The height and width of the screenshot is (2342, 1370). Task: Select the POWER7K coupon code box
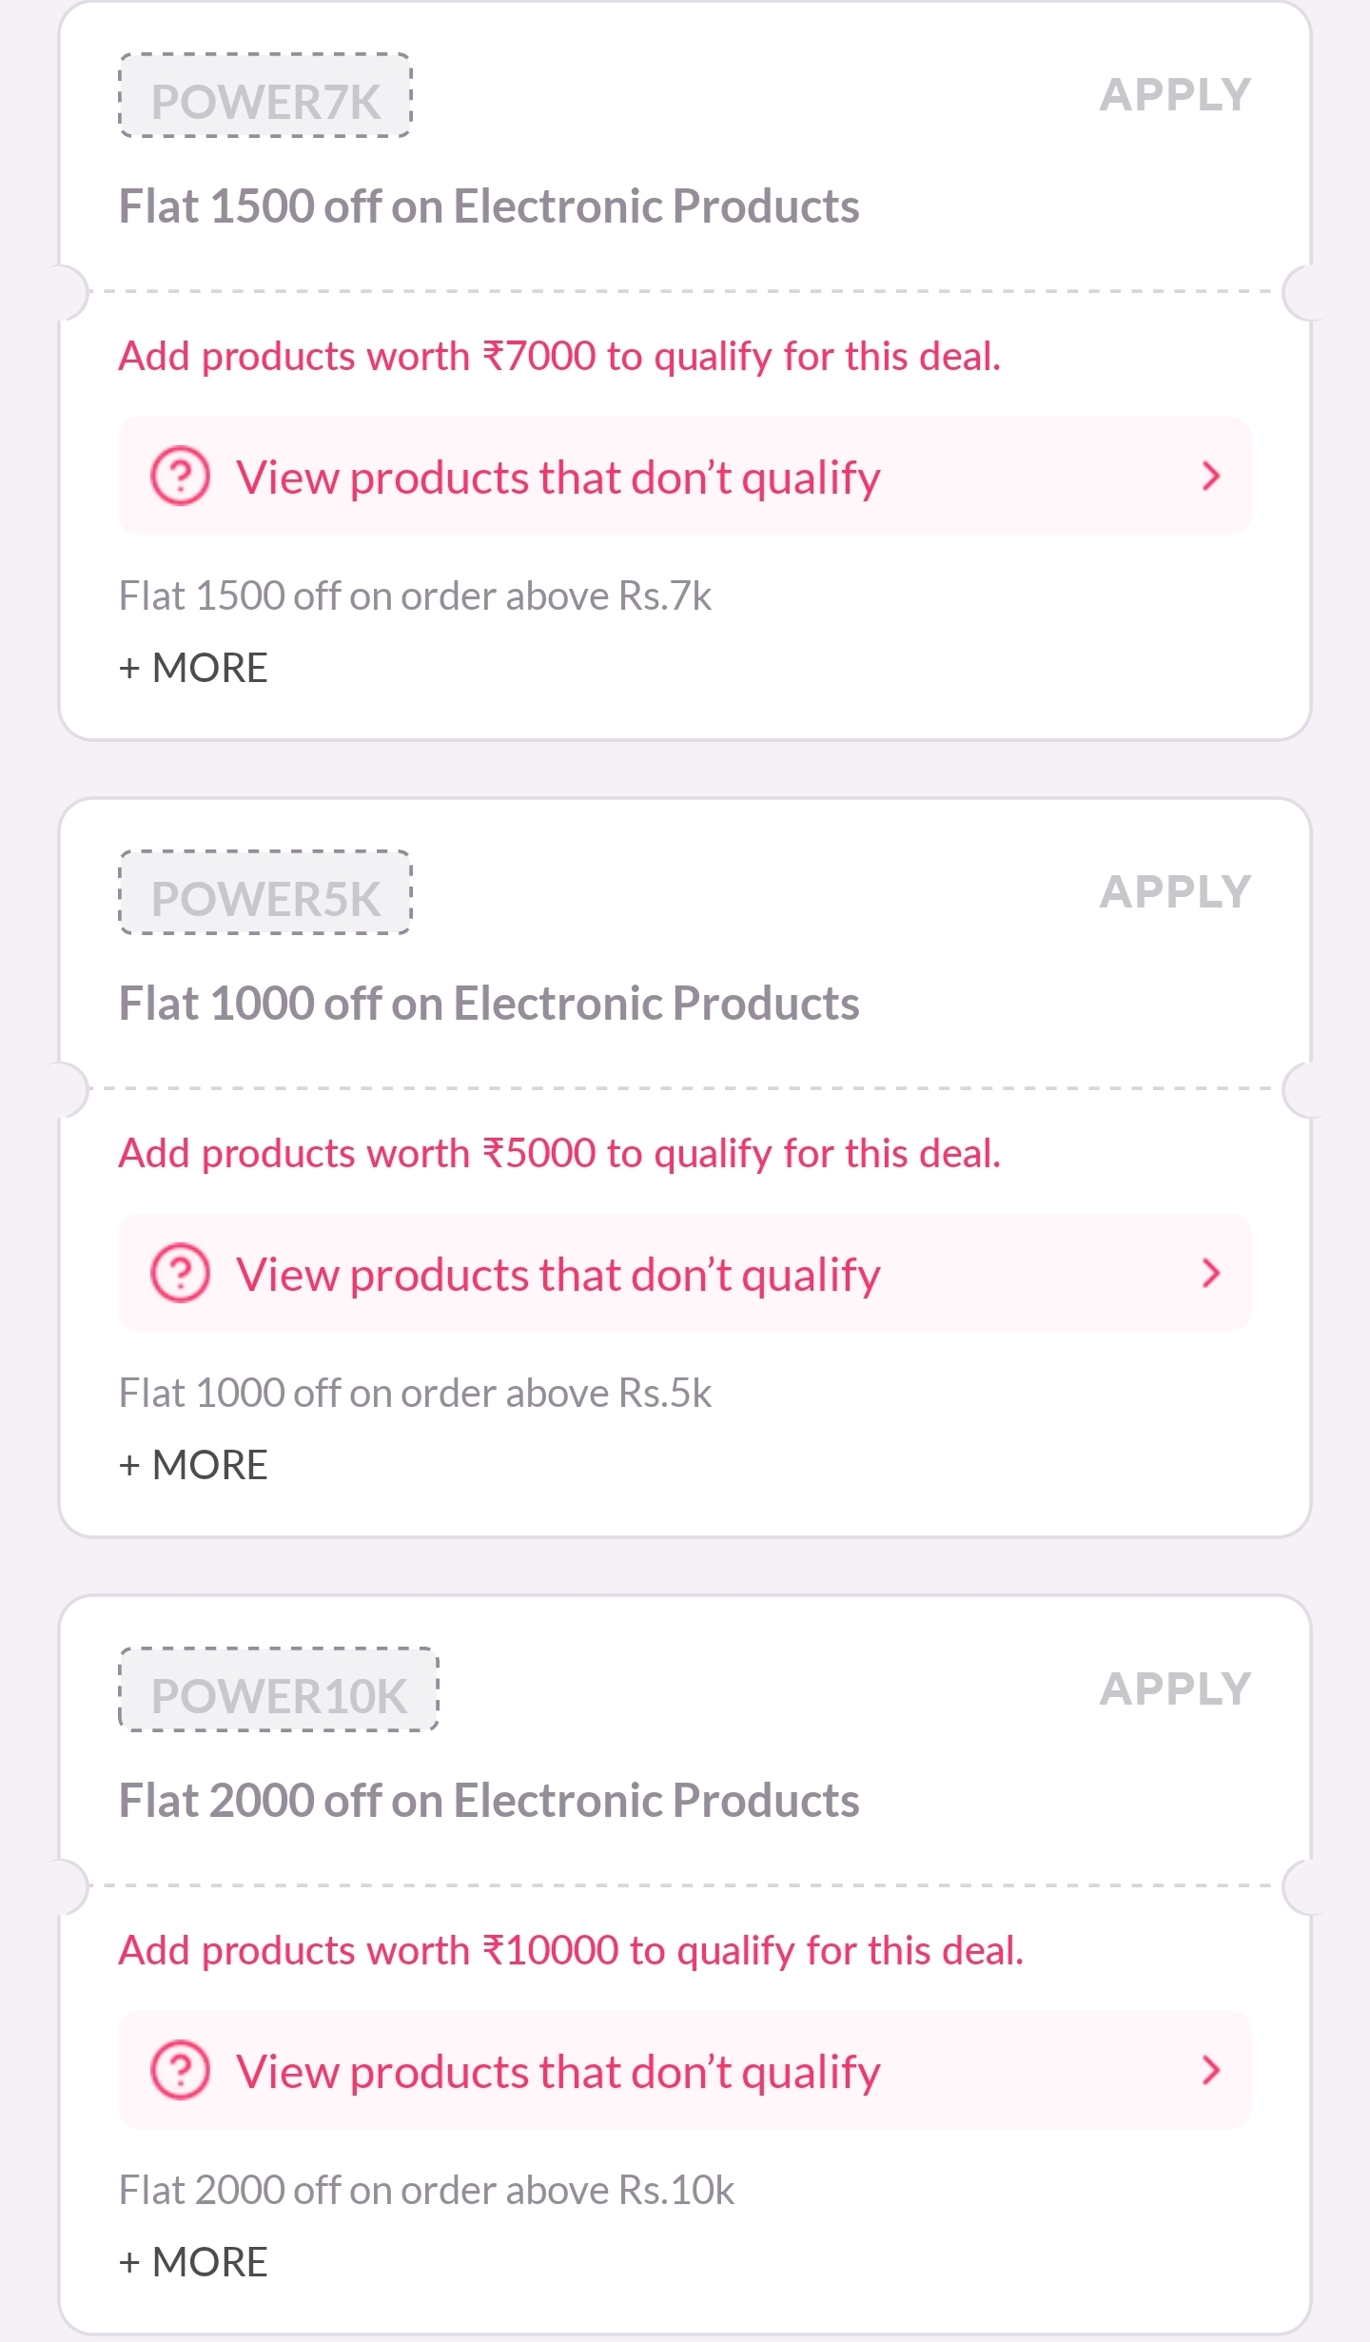coord(265,97)
